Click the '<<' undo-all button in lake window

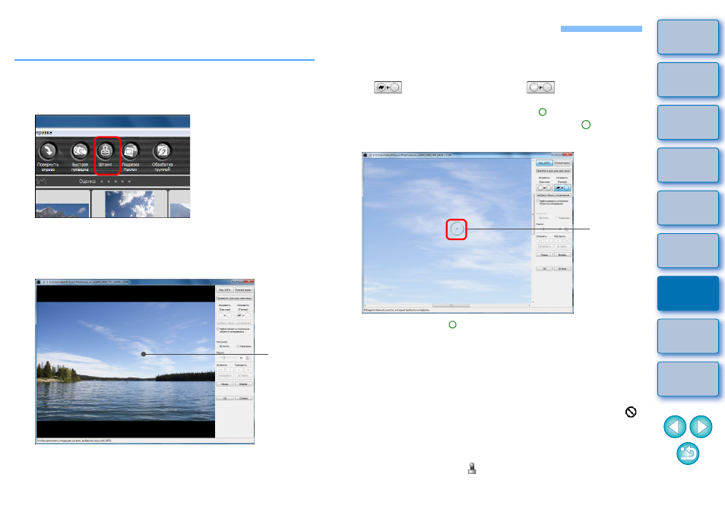click(x=220, y=370)
